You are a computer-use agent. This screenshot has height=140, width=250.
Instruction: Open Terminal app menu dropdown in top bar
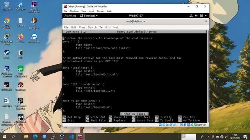point(89,16)
